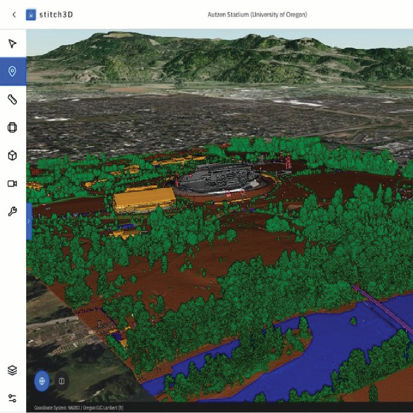Viewport: 413px width, 413px height.
Task: Toggle the split-view compare button
Action: click(62, 381)
